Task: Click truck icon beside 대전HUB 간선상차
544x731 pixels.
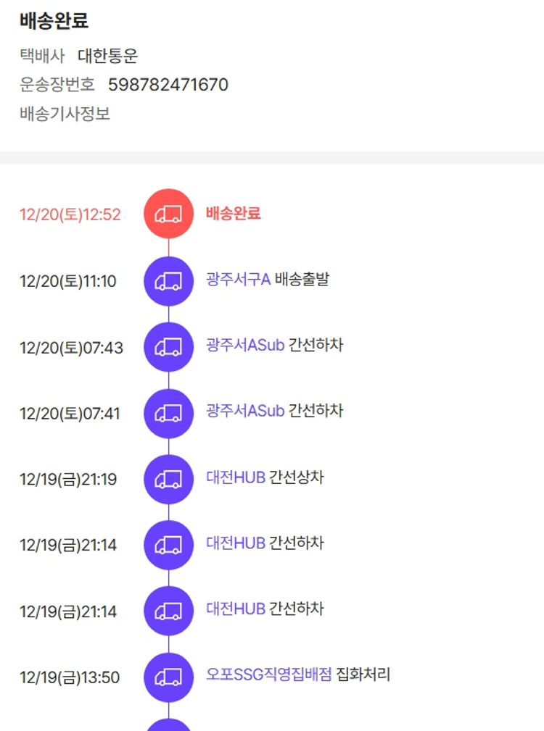Action: click(x=169, y=479)
